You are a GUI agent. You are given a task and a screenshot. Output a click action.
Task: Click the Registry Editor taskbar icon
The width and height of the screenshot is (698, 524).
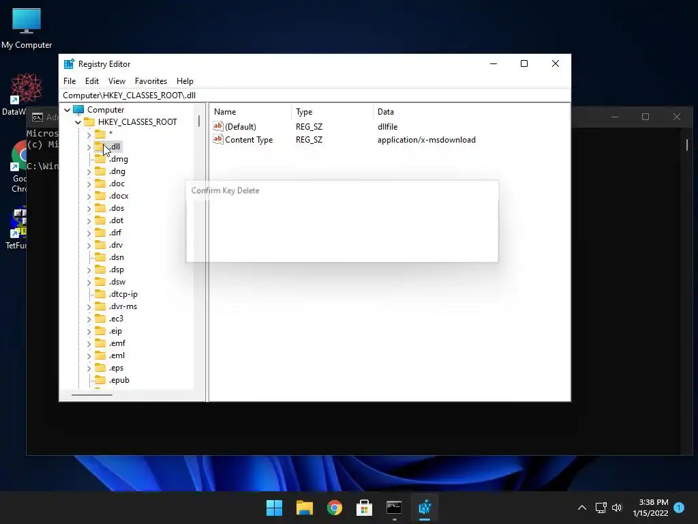tap(425, 508)
